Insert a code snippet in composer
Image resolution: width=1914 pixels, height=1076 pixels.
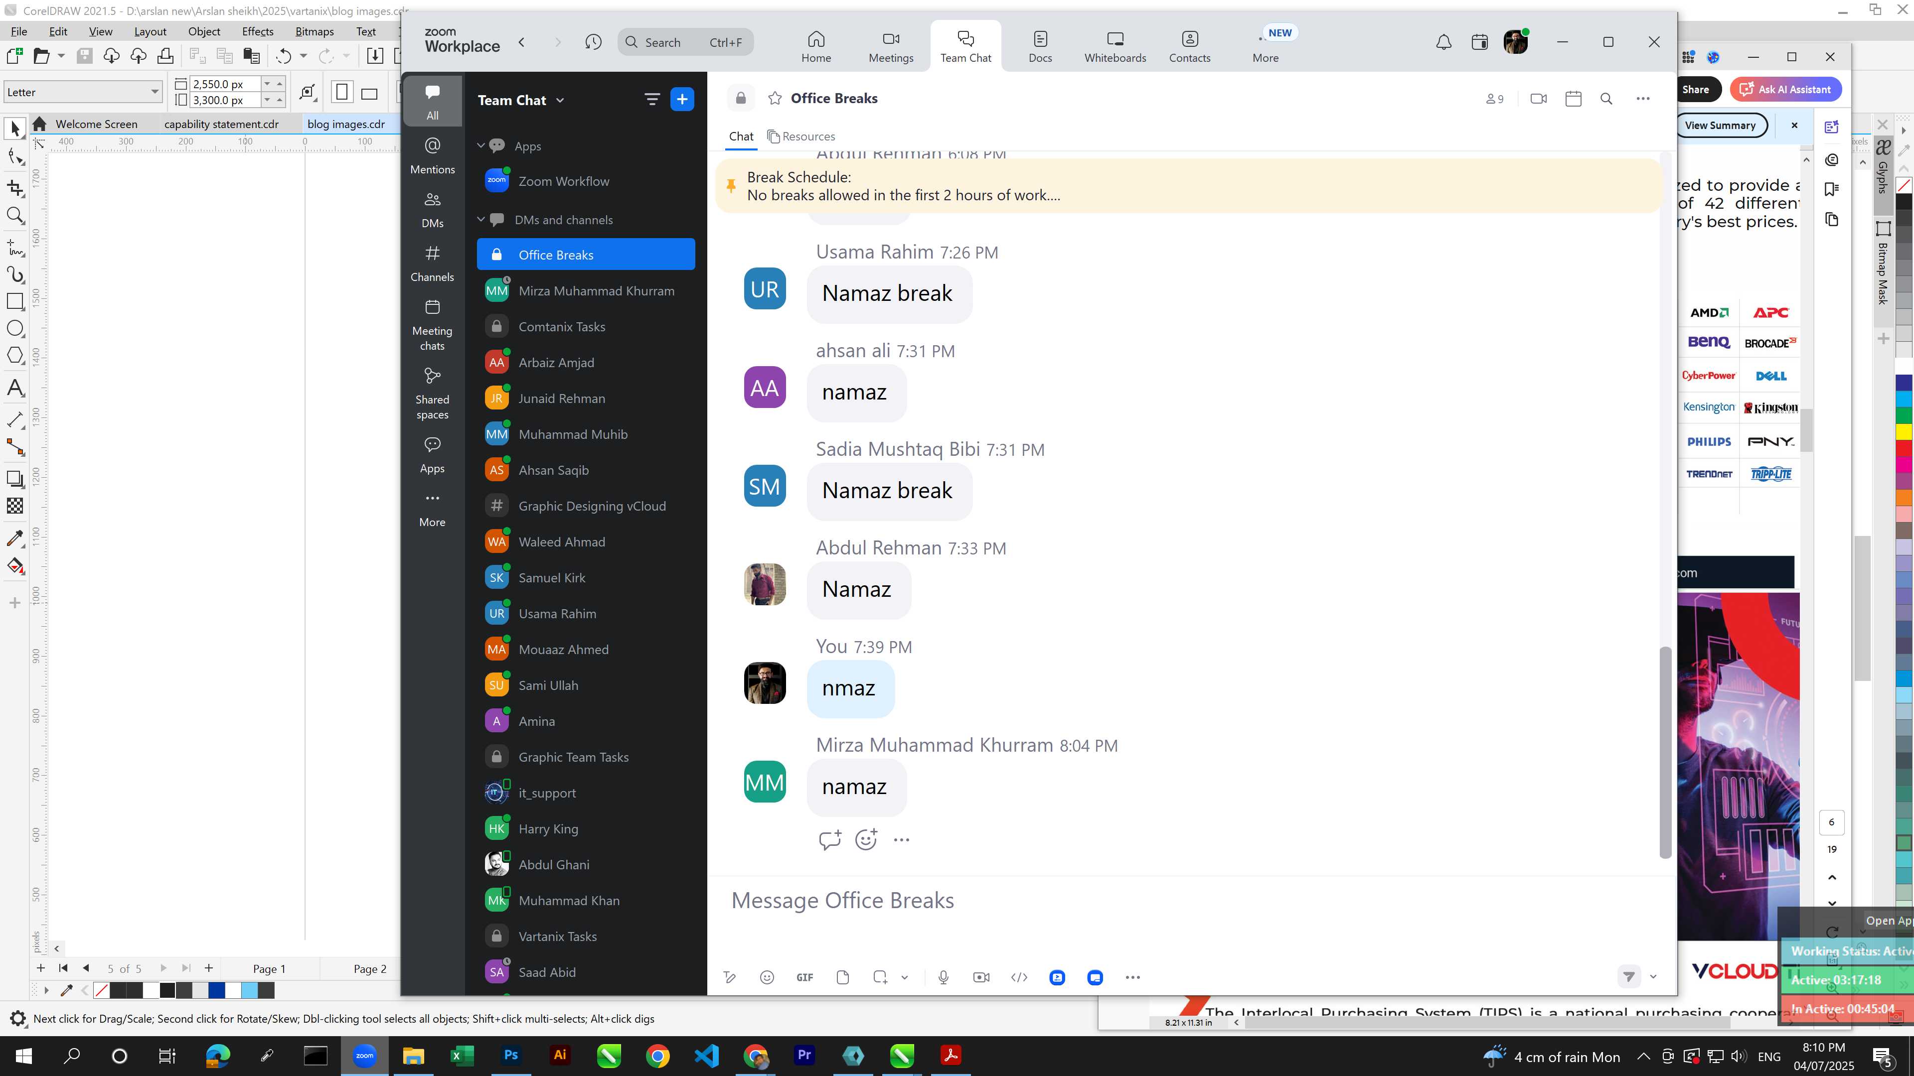click(x=1019, y=977)
